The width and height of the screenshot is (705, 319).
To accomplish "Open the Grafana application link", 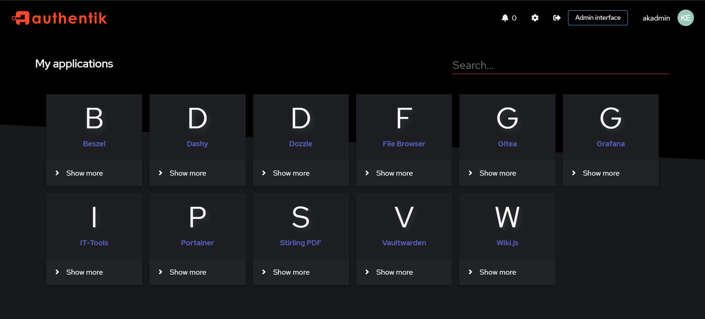I will tap(611, 144).
